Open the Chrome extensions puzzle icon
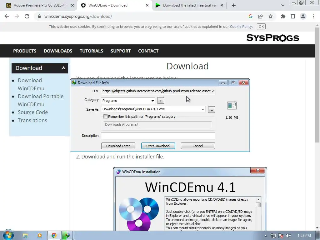 [283, 16]
